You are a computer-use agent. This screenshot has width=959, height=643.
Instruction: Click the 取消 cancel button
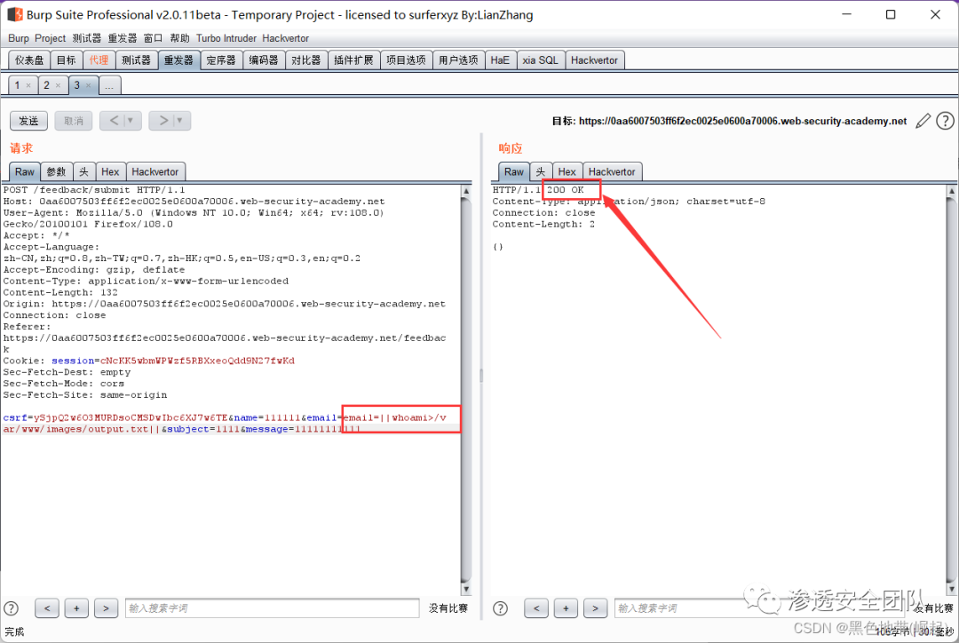[x=74, y=121]
